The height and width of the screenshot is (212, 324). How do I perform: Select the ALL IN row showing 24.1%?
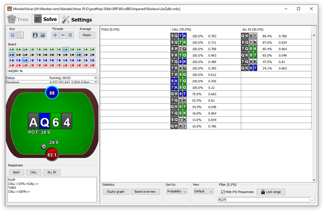tap(276, 68)
